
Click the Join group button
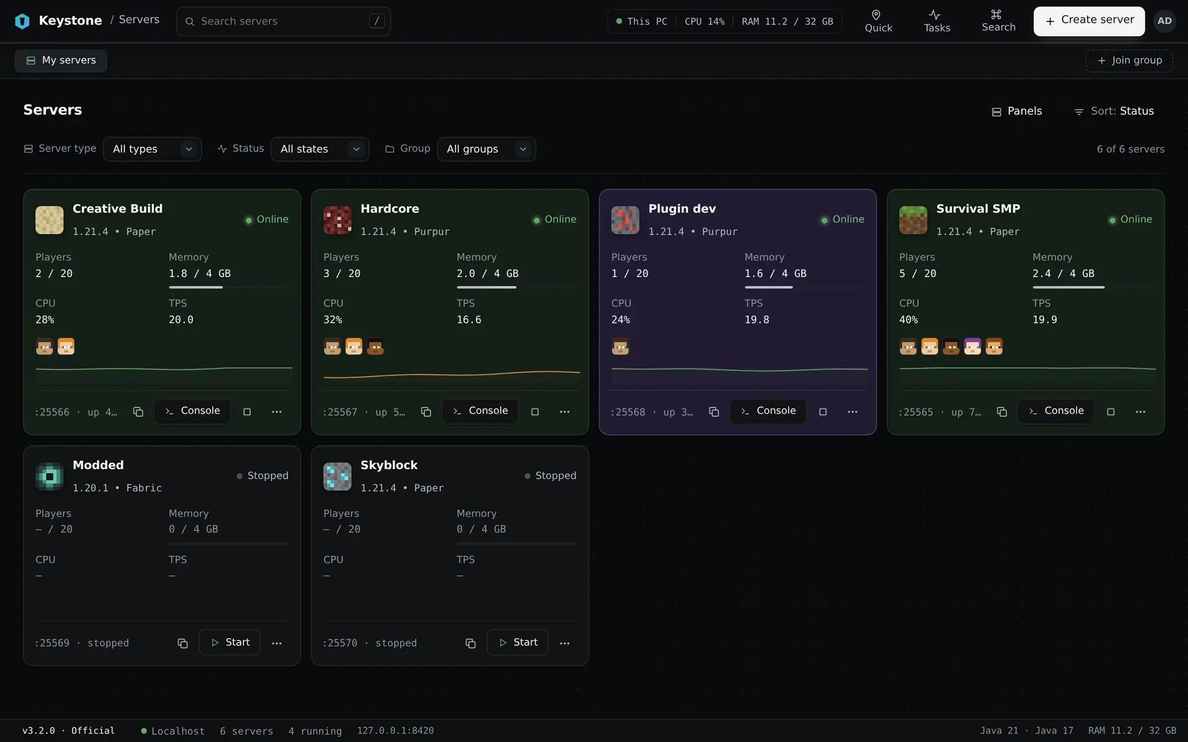click(x=1129, y=61)
